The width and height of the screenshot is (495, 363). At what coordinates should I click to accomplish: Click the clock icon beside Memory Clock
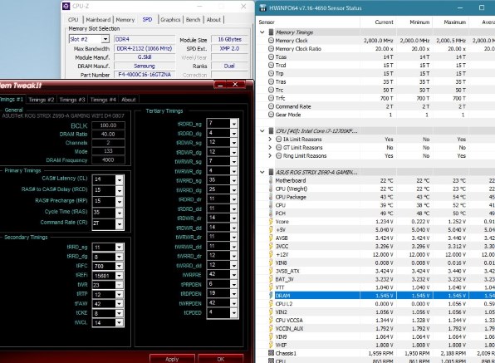coord(271,41)
